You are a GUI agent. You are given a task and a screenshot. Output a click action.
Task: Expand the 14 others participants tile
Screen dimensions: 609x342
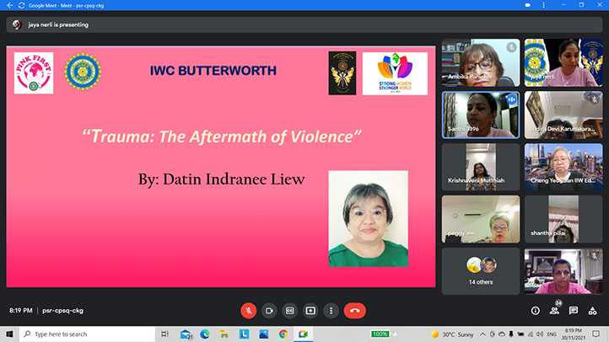tap(481, 270)
